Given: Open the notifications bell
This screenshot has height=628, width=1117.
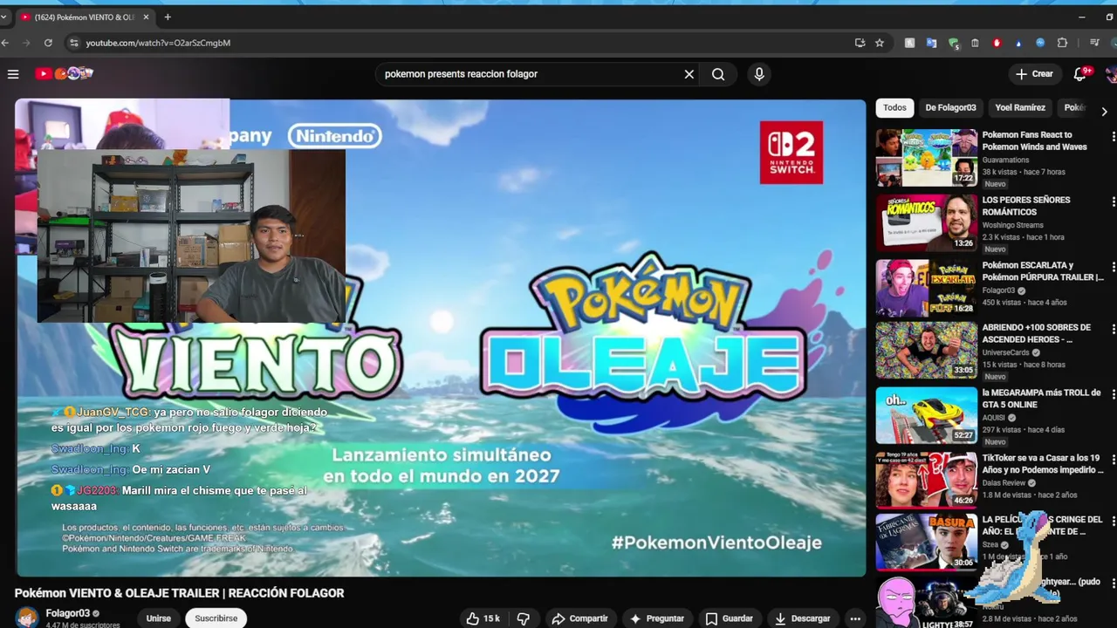Looking at the screenshot, I should coord(1080,74).
